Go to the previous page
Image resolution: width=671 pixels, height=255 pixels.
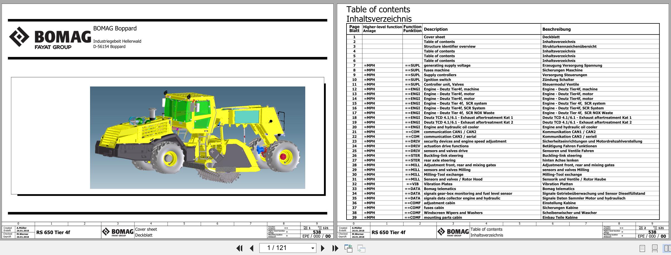click(x=251, y=248)
